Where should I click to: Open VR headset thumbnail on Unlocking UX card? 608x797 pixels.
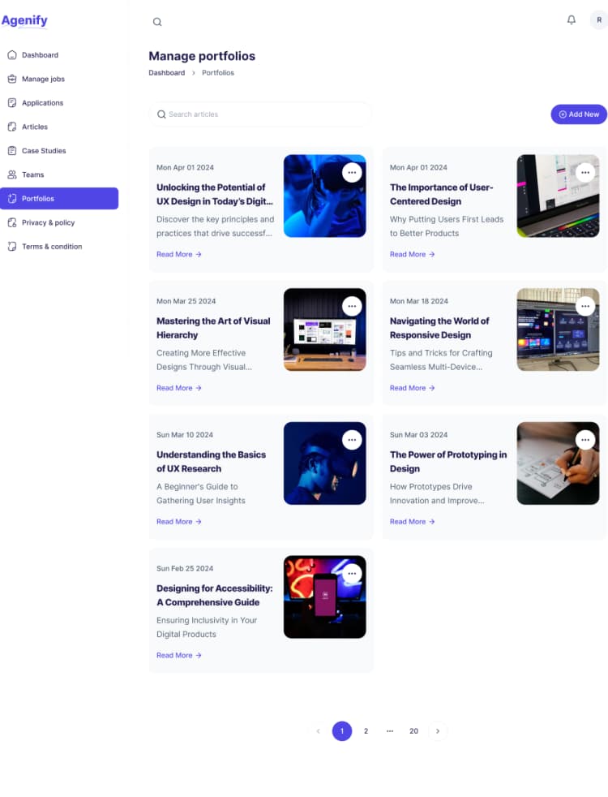pyautogui.click(x=324, y=196)
